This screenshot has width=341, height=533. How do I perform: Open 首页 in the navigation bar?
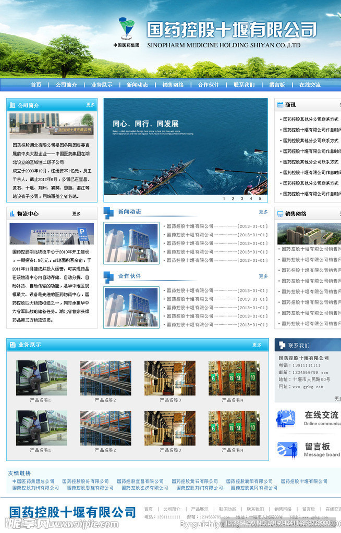click(x=36, y=85)
